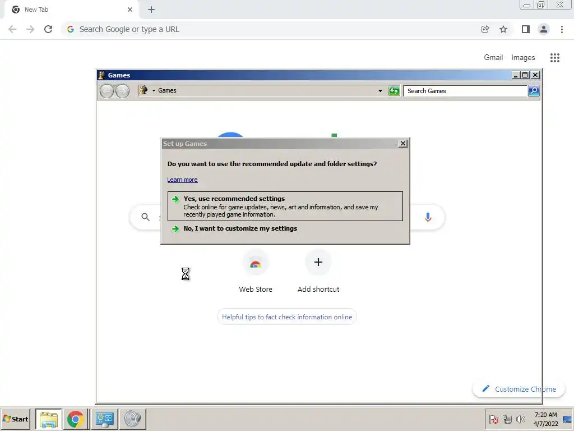Open Helpful tips to fact check link
The height and width of the screenshot is (431, 574).
[x=287, y=317]
